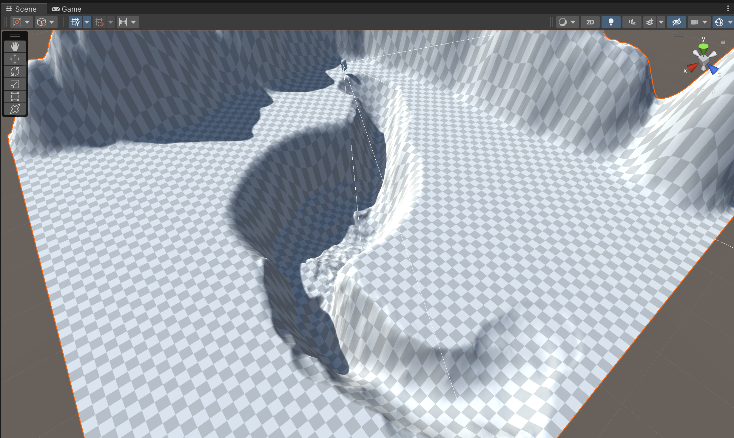Enable 2D view mode button

(x=590, y=22)
